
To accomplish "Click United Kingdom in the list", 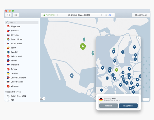I will [18, 78].
